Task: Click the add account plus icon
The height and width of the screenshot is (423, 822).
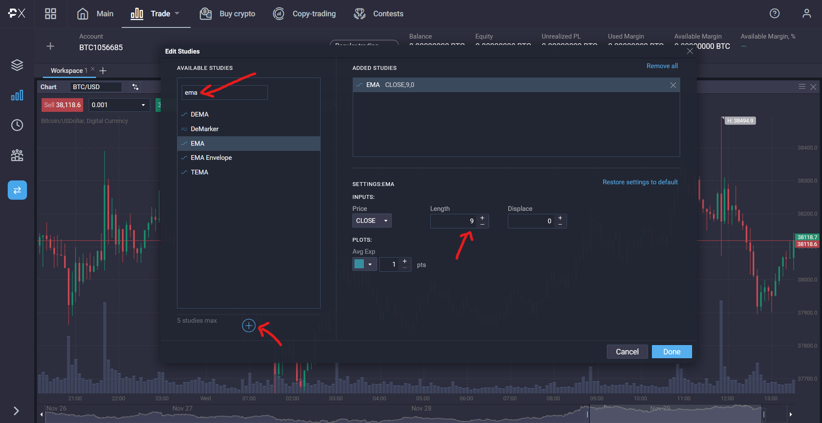Action: click(50, 46)
